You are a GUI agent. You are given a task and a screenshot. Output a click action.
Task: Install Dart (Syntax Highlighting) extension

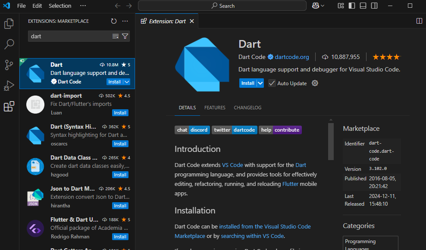click(x=120, y=144)
